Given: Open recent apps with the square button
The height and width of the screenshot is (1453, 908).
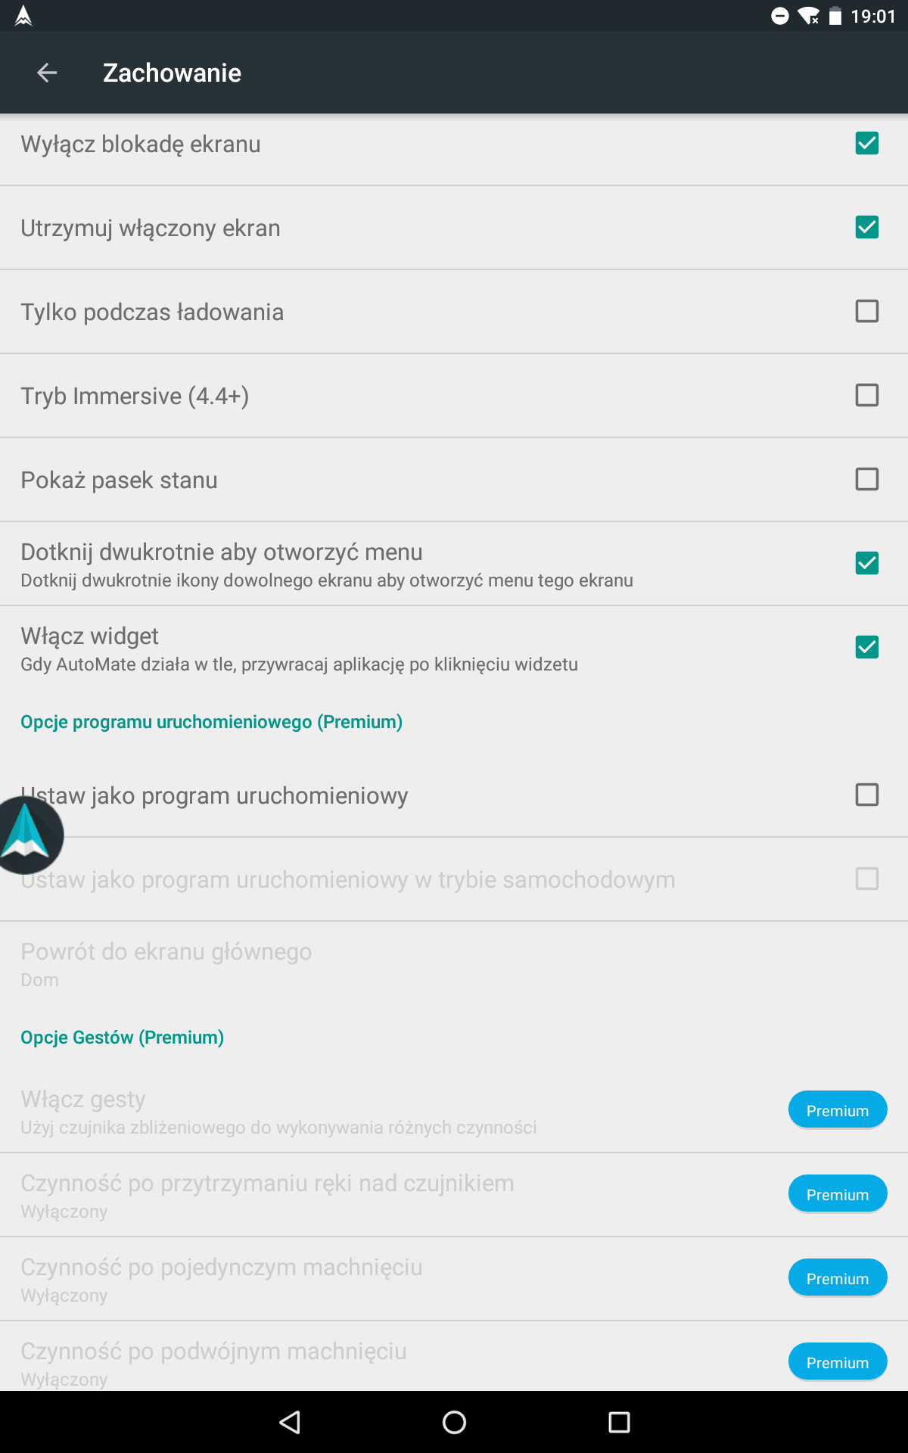Looking at the screenshot, I should click(619, 1422).
